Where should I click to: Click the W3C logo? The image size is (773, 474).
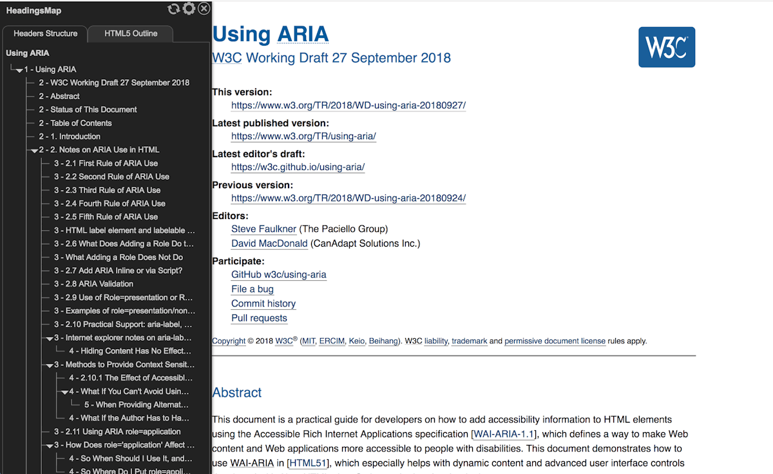(x=667, y=47)
